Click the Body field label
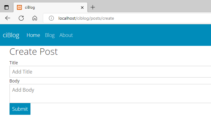 (x=14, y=81)
